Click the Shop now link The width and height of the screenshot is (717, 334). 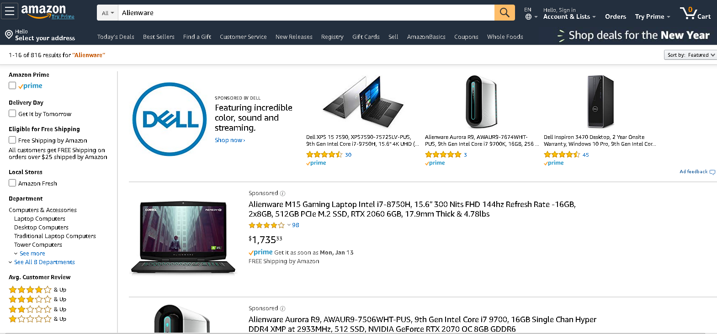[x=230, y=140]
